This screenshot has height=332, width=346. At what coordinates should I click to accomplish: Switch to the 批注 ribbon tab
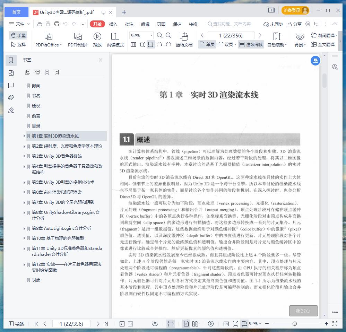[129, 24]
